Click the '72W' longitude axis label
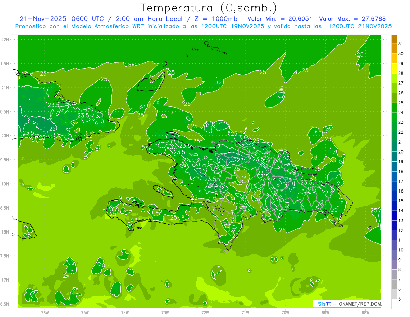410x317 pixels. pos(205,312)
